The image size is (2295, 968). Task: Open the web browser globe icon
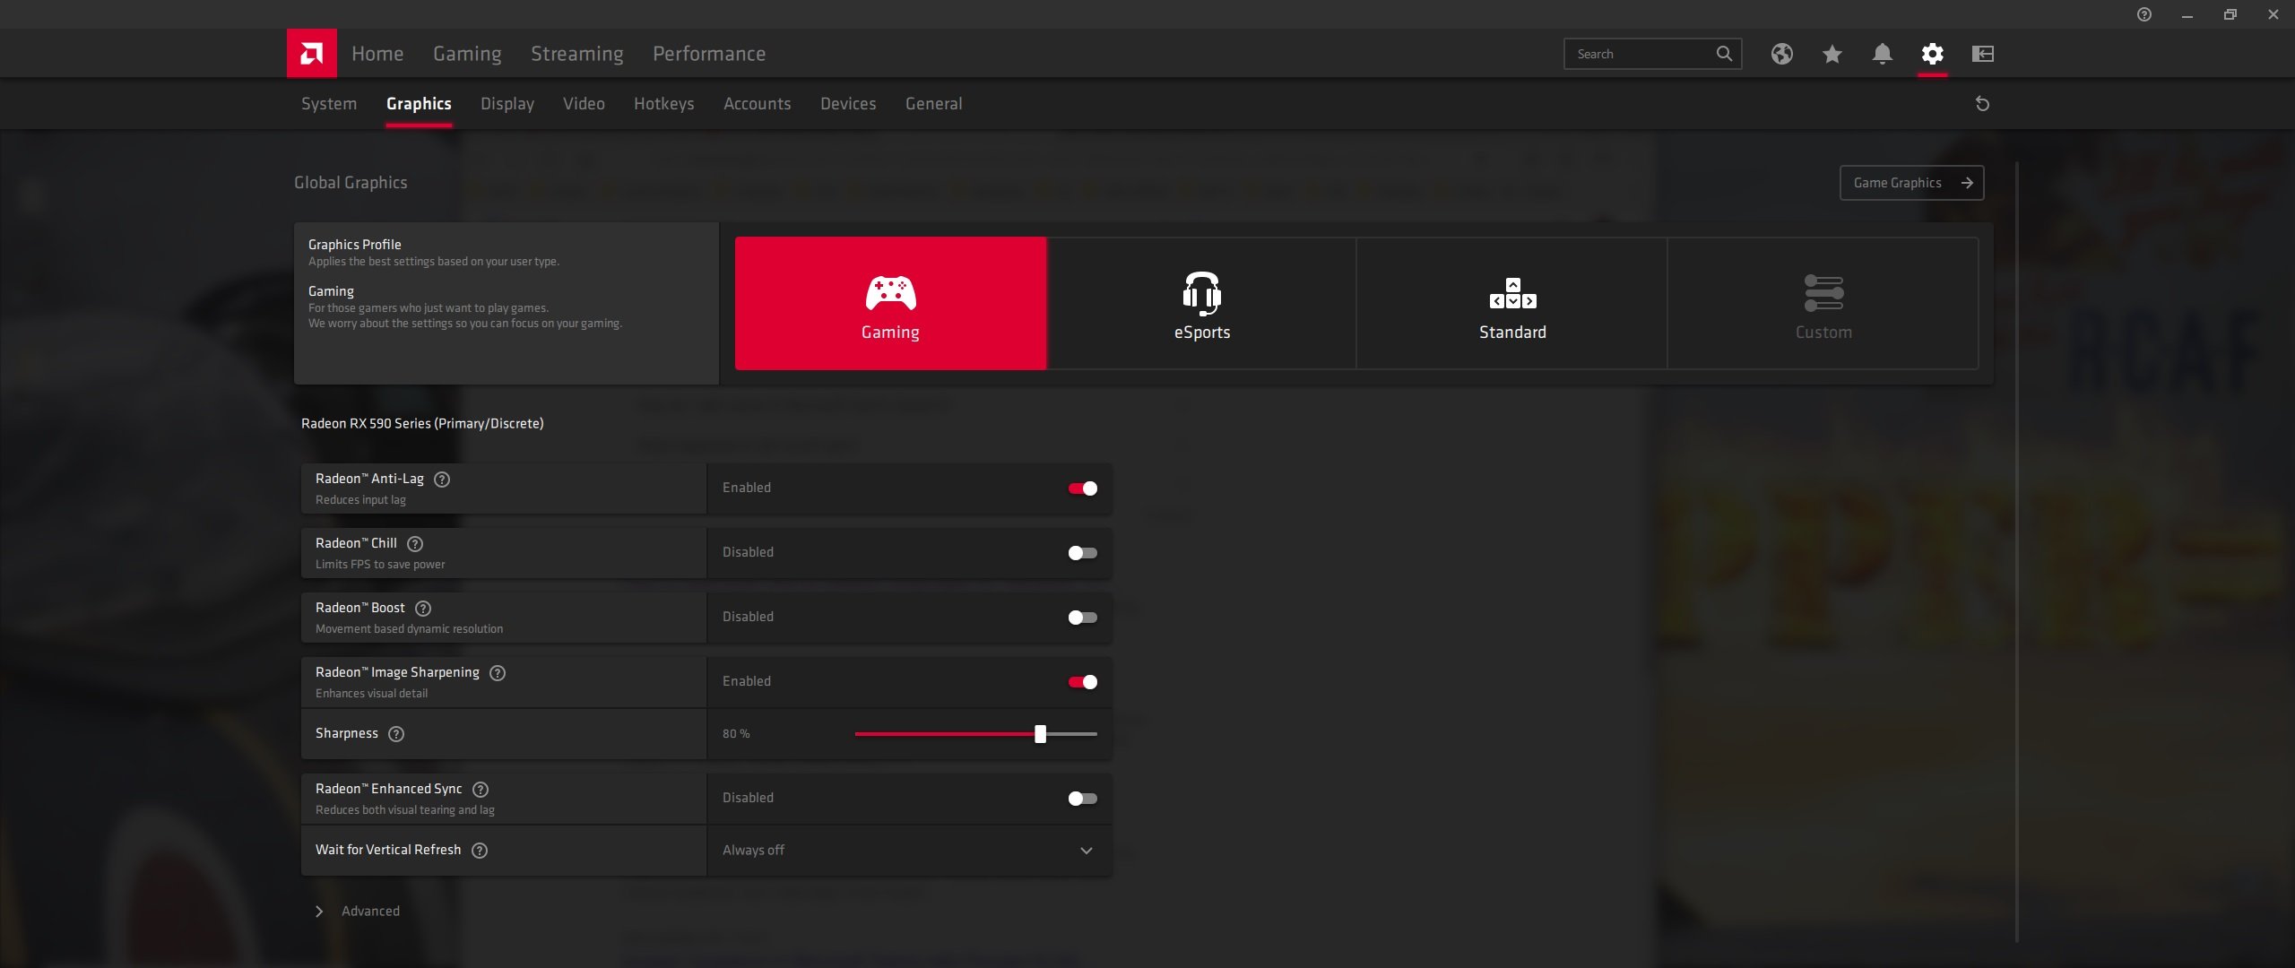coord(1781,54)
